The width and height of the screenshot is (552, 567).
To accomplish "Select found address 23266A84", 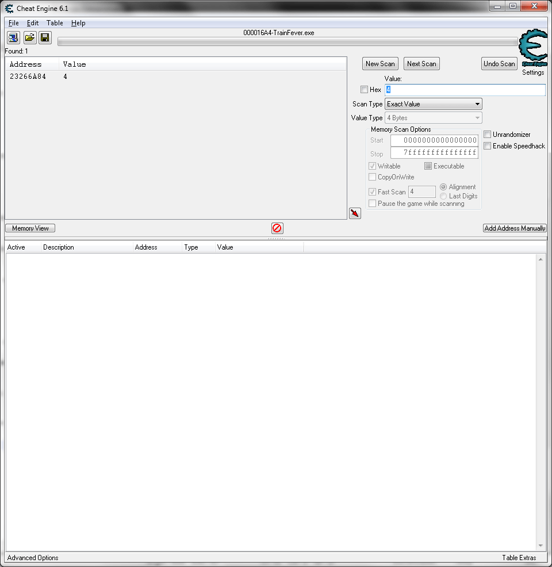I will coord(176,76).
